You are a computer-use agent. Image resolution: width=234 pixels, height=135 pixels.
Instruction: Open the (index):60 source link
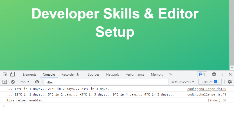click(217, 100)
